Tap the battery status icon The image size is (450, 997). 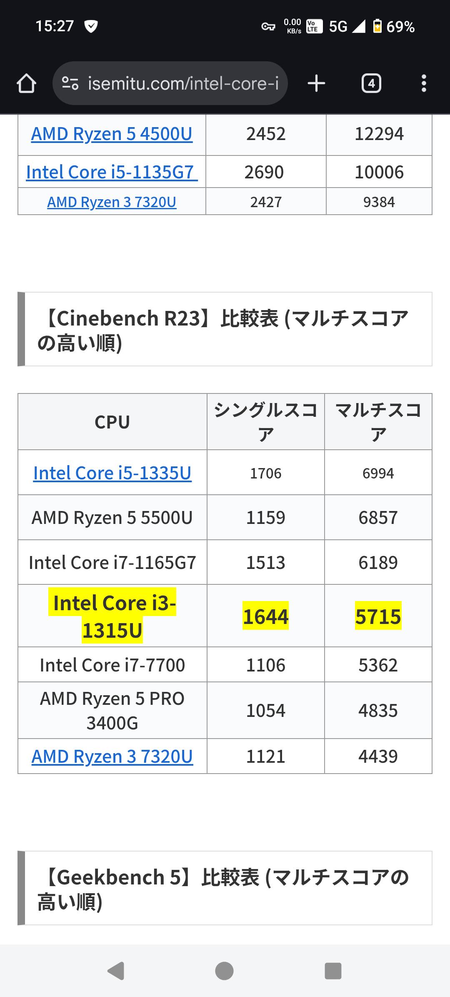pyautogui.click(x=377, y=26)
